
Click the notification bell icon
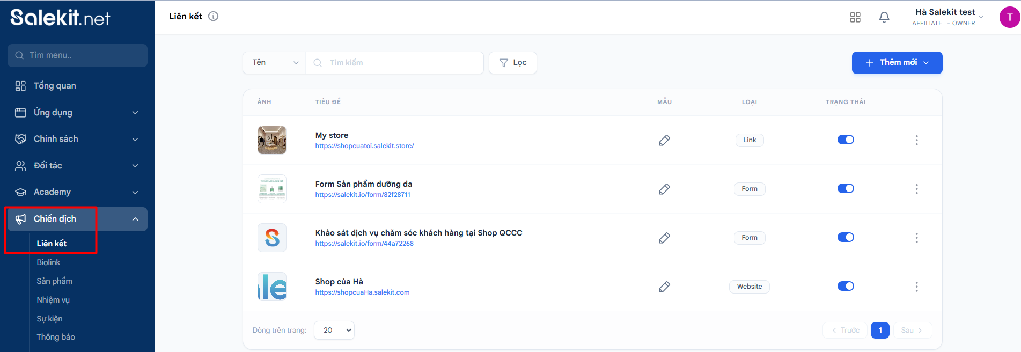[x=884, y=17]
